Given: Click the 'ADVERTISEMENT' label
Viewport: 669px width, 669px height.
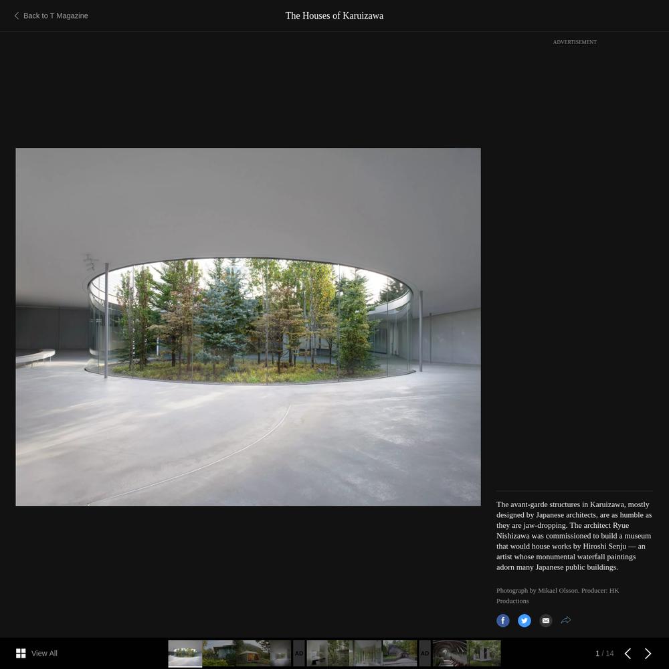Looking at the screenshot, I should (575, 41).
